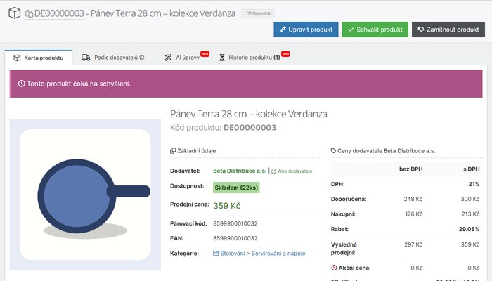Open the frying pan product image
Image resolution: width=492 pixels, height=281 pixels.
(85, 195)
